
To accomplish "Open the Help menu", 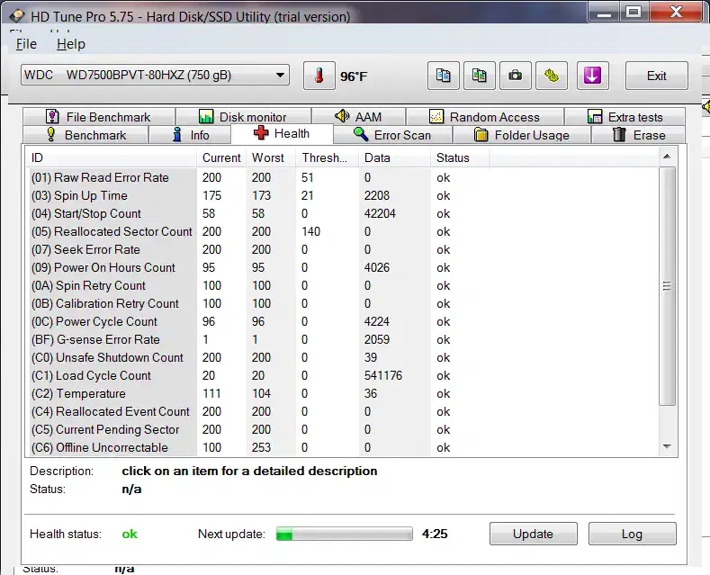I will click(70, 44).
